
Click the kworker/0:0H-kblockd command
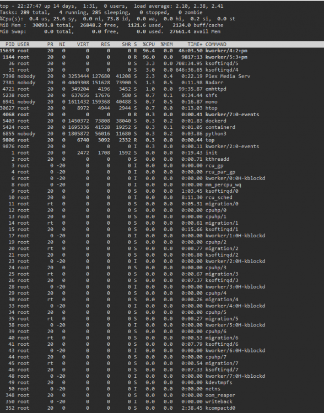coord(235,178)
